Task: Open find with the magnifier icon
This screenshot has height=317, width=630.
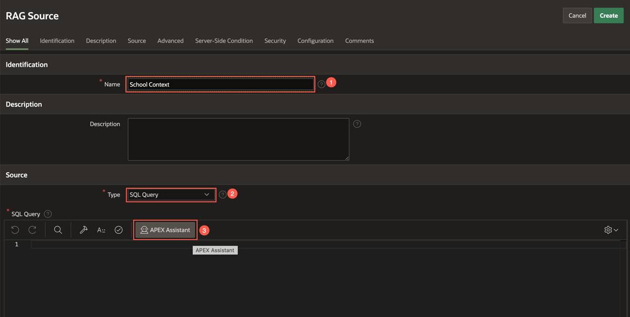Action: [x=58, y=230]
